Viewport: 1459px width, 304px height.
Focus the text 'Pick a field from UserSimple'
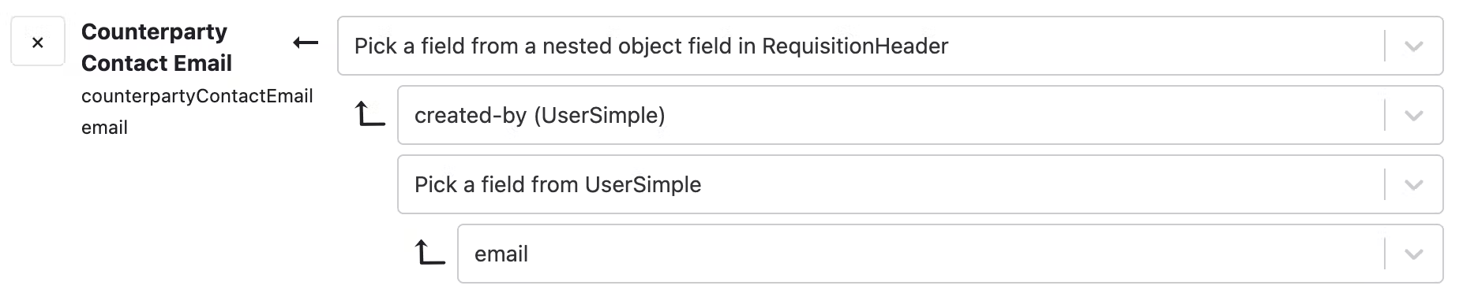coord(557,185)
